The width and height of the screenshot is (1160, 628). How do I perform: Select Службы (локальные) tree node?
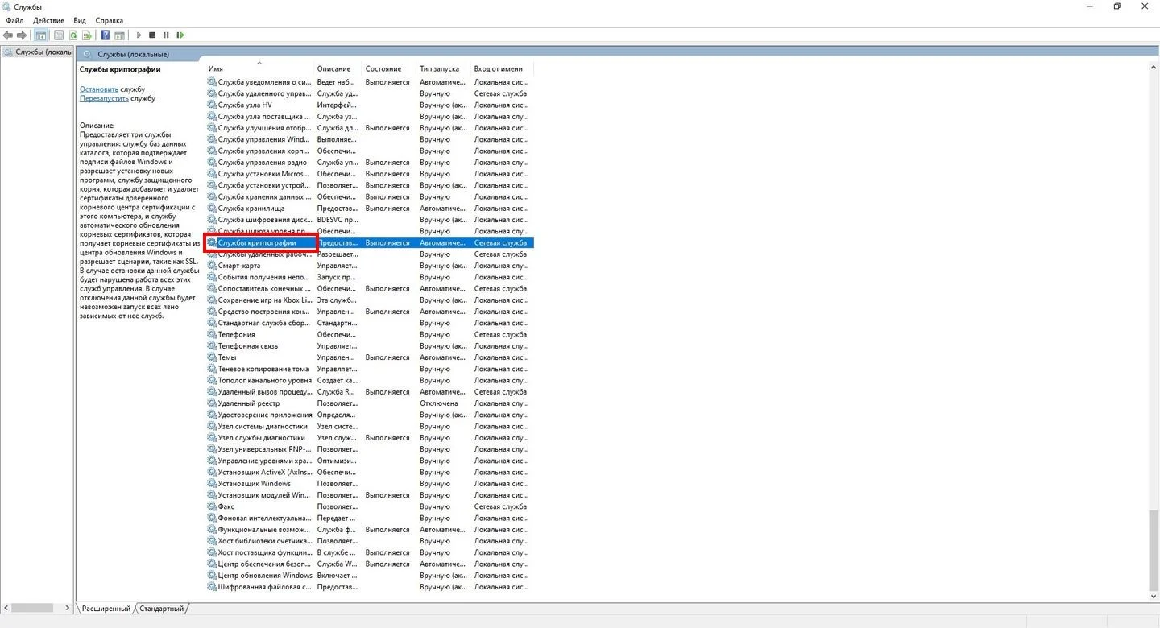click(37, 52)
